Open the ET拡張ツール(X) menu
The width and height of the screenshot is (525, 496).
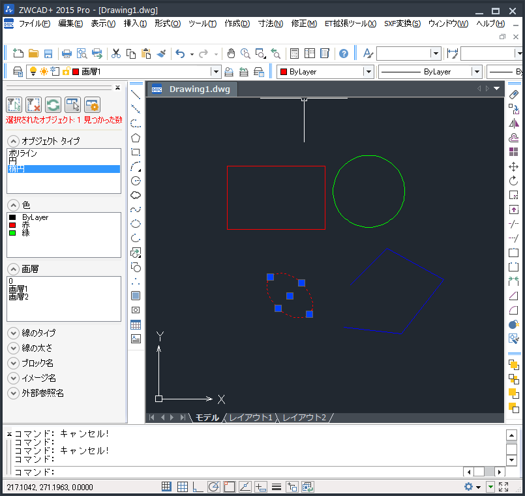tap(351, 23)
